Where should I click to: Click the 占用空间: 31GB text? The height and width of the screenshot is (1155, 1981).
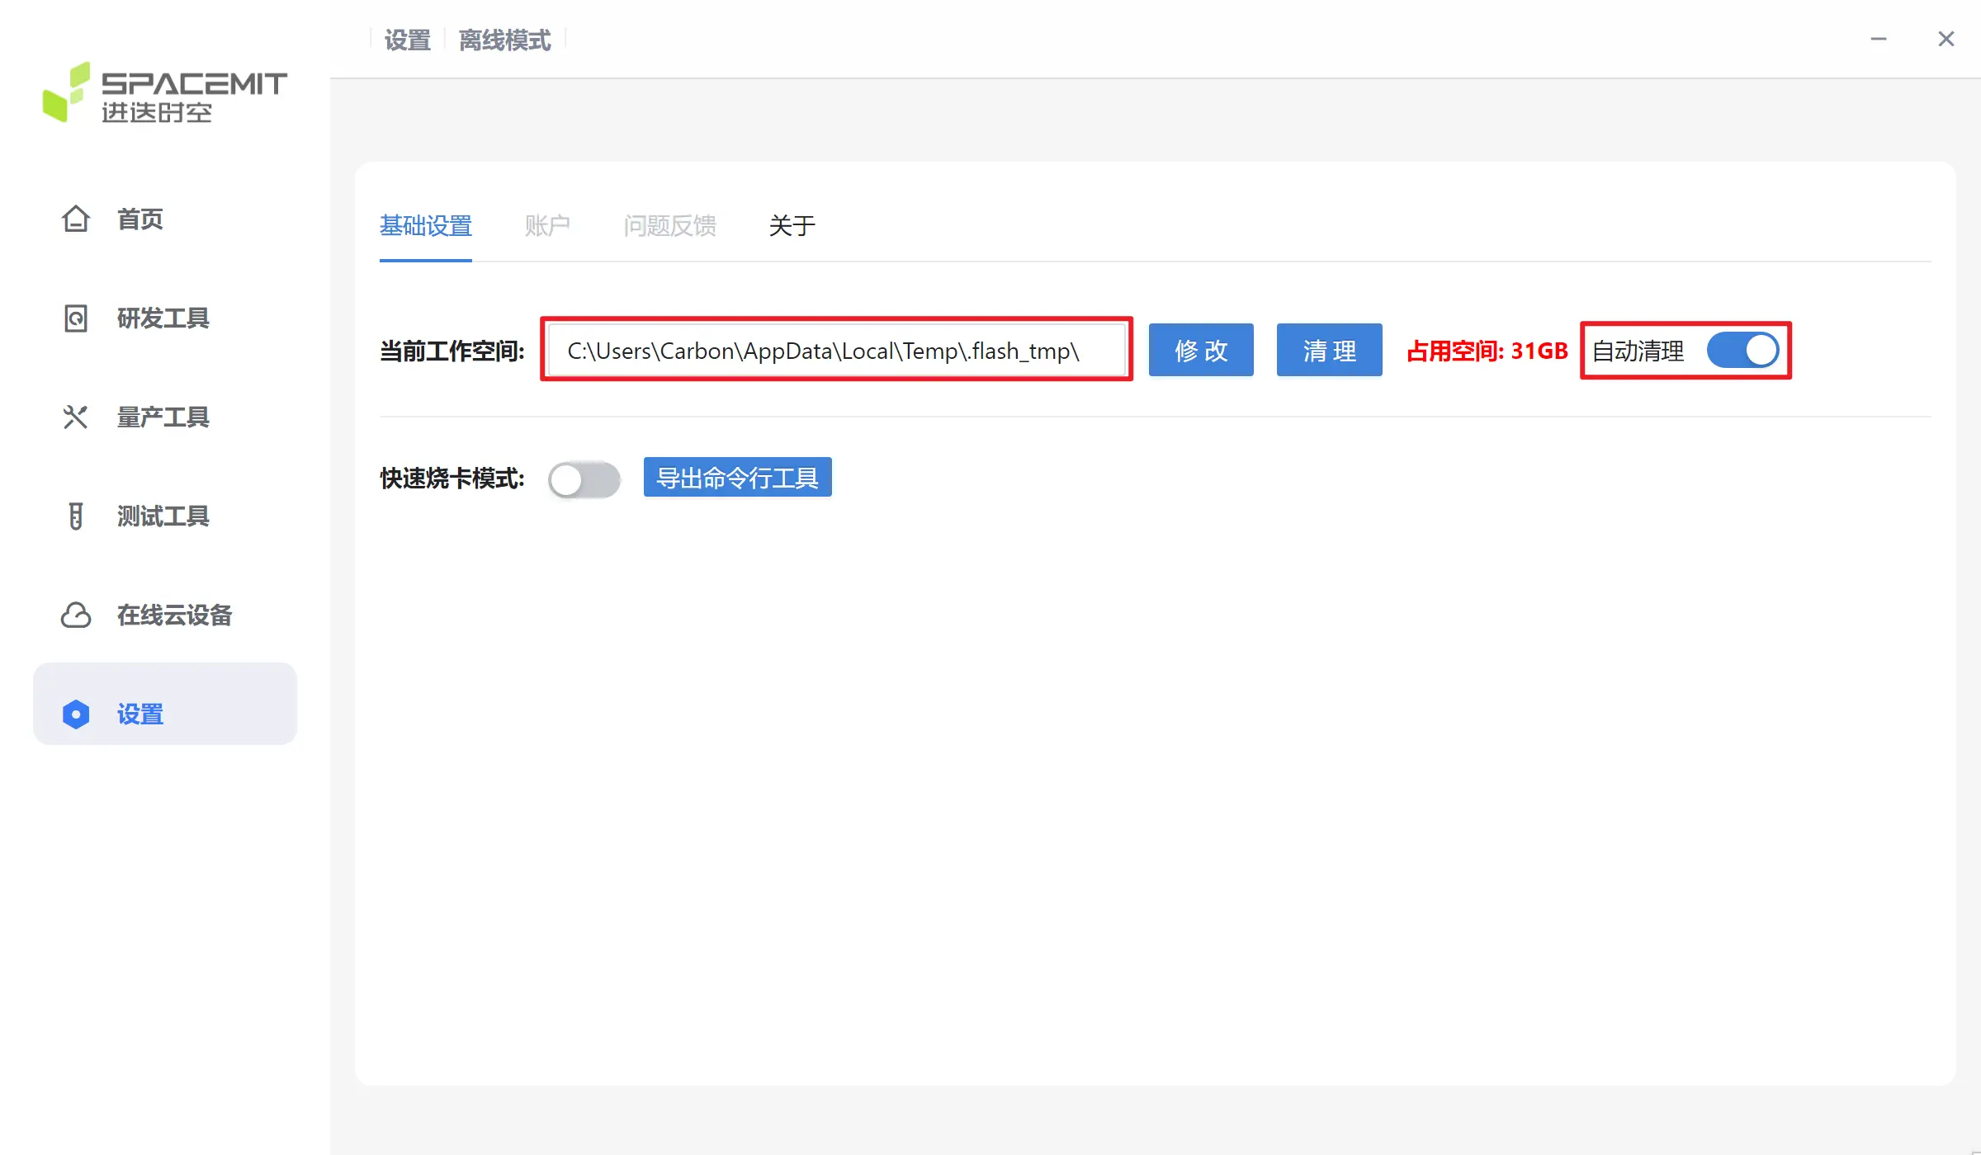(x=1487, y=351)
